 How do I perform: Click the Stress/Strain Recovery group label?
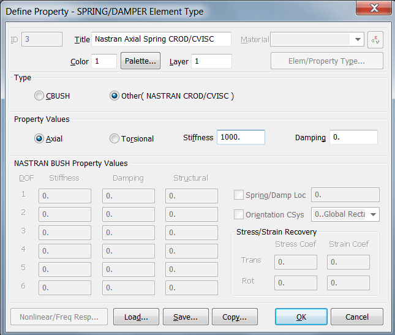click(x=276, y=231)
